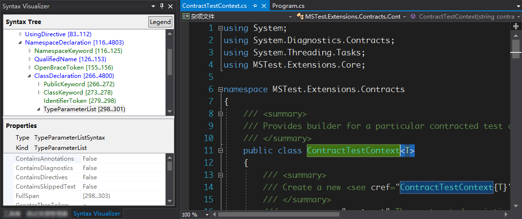This screenshot has width=522, height=219.
Task: Click the Legend button
Action: [x=160, y=22]
